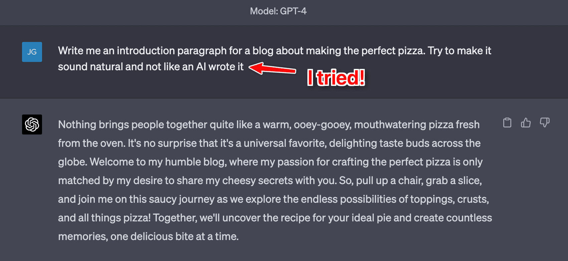Click the last line "memories, one delicious bite"
Viewport: 568px width, 261px height.
coord(148,236)
